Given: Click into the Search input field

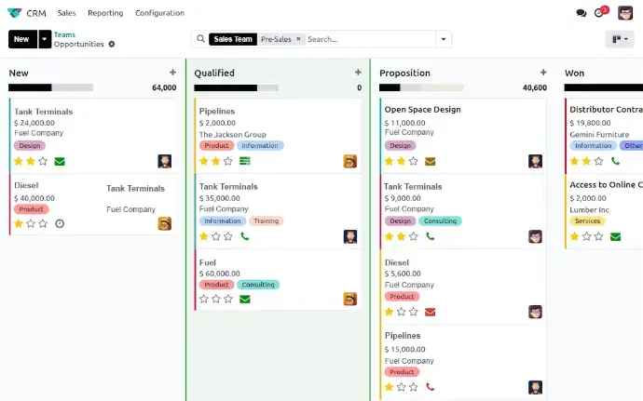Looking at the screenshot, I should click(x=368, y=39).
